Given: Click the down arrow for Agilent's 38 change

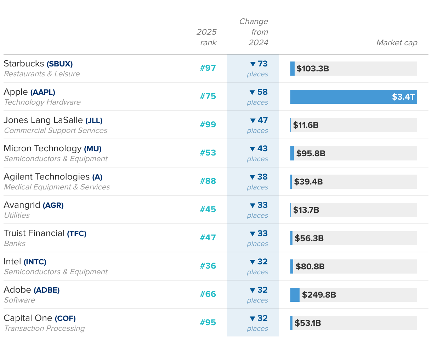Looking at the screenshot, I should (x=252, y=177).
